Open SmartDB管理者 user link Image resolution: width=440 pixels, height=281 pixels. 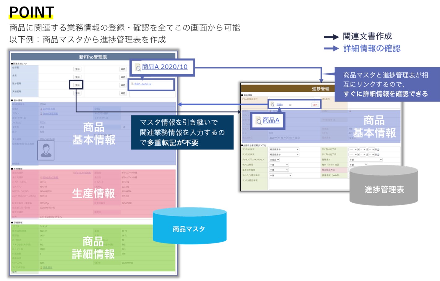(50, 114)
